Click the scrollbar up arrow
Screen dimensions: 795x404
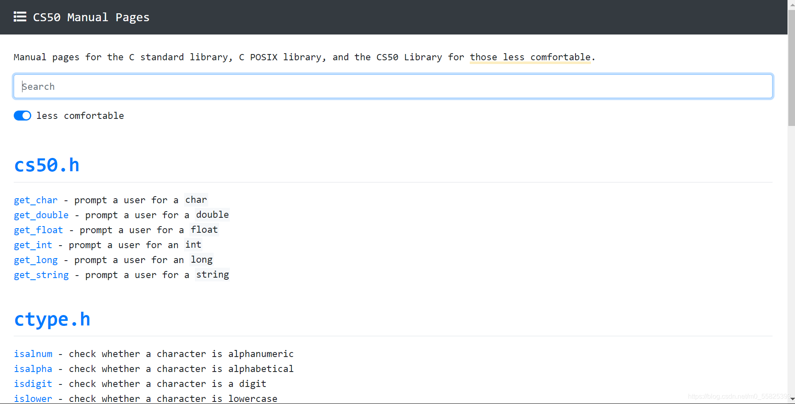pos(791,4)
